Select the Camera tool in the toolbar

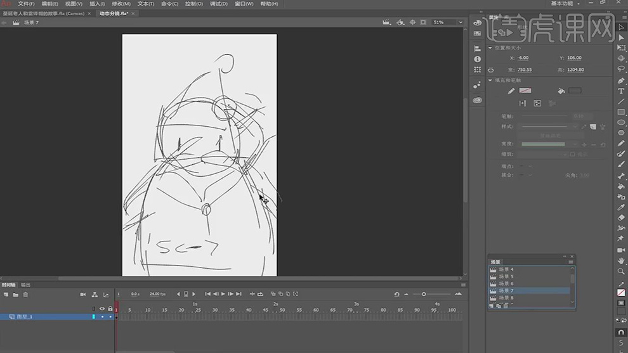point(621,250)
